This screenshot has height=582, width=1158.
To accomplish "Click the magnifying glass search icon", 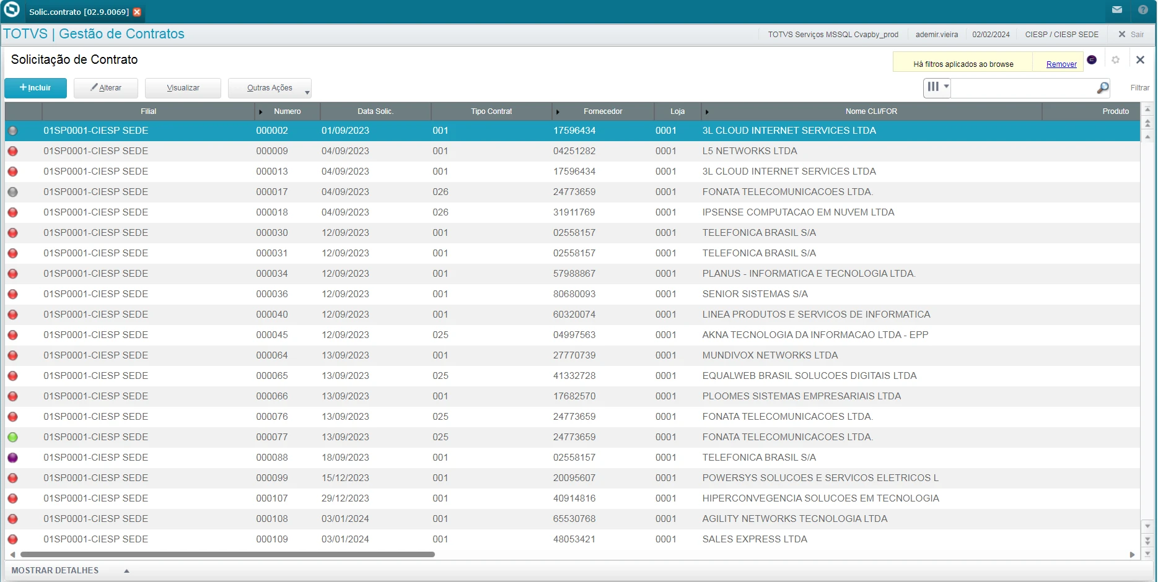I will pos(1102,88).
